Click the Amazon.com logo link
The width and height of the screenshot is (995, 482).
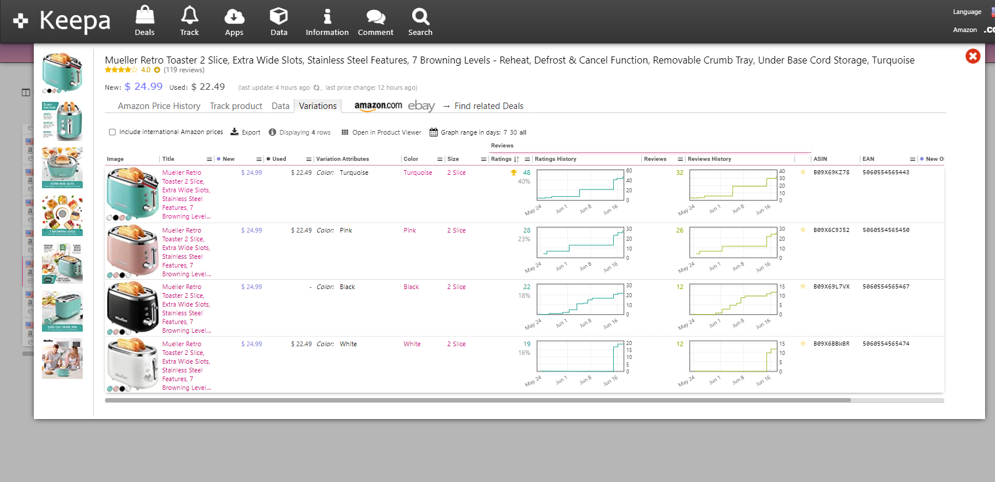point(378,105)
